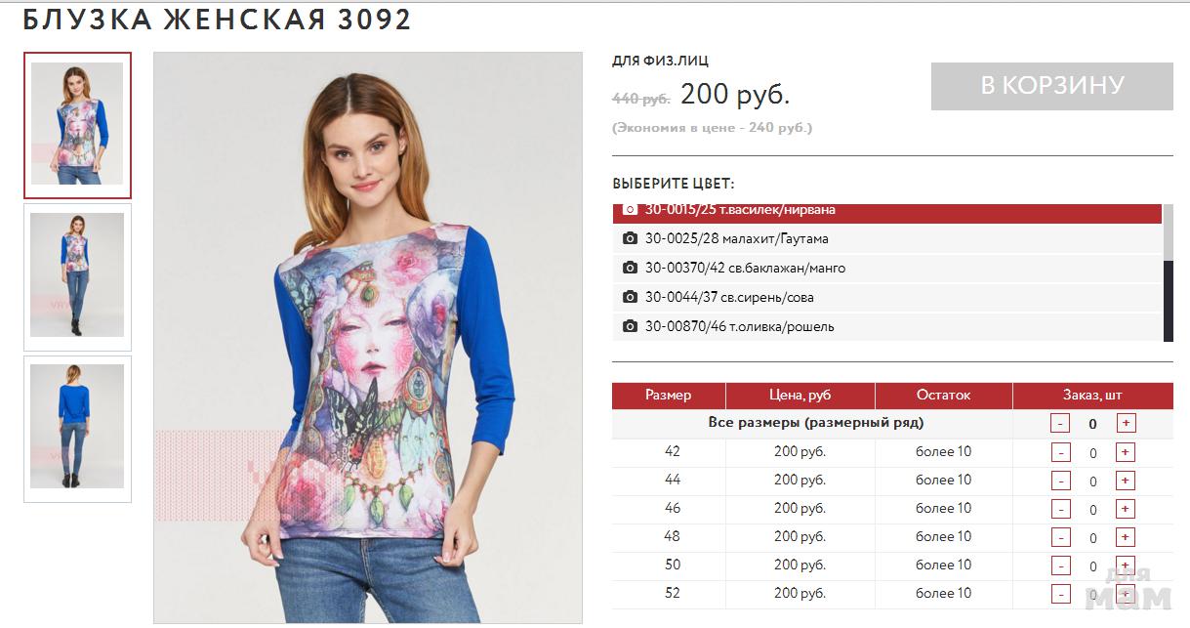
Task: Increase size 50 order quantity
Action: pos(1126,565)
